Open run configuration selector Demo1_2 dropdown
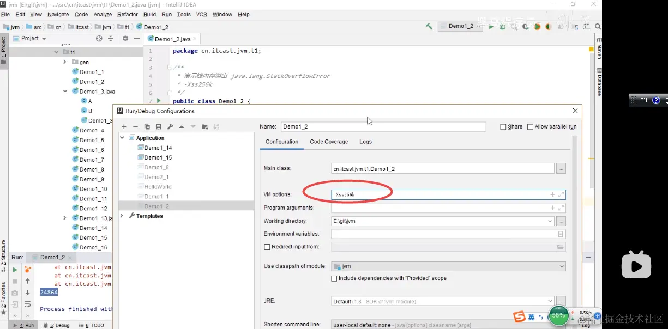The image size is (668, 329). [x=461, y=26]
